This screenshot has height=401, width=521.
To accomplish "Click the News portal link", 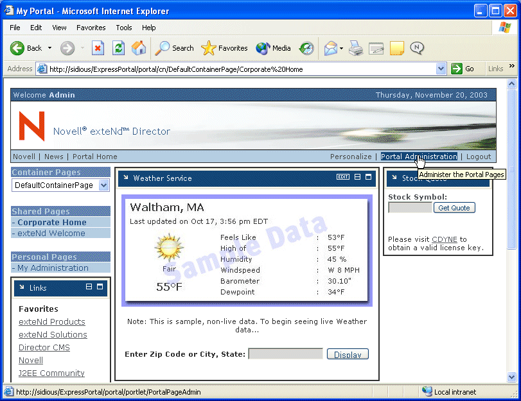I will click(54, 157).
